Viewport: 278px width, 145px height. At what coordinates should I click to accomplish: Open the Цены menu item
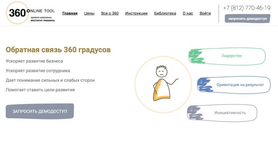[89, 13]
